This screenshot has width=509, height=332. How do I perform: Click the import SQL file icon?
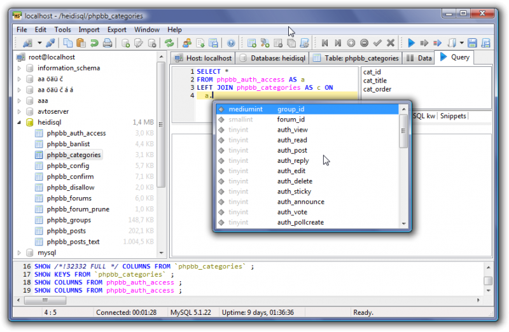coord(200,43)
